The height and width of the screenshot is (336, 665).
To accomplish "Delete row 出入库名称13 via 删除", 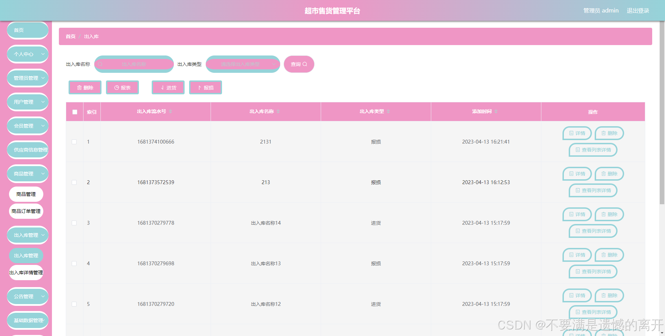I will click(x=609, y=255).
